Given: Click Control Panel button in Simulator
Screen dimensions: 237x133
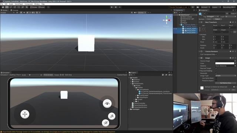Looking at the screenshot, I should [x=122, y=75].
